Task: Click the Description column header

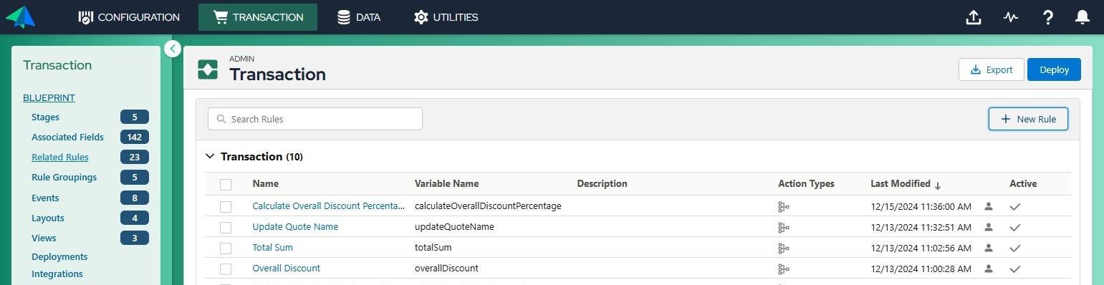Action: [x=602, y=184]
